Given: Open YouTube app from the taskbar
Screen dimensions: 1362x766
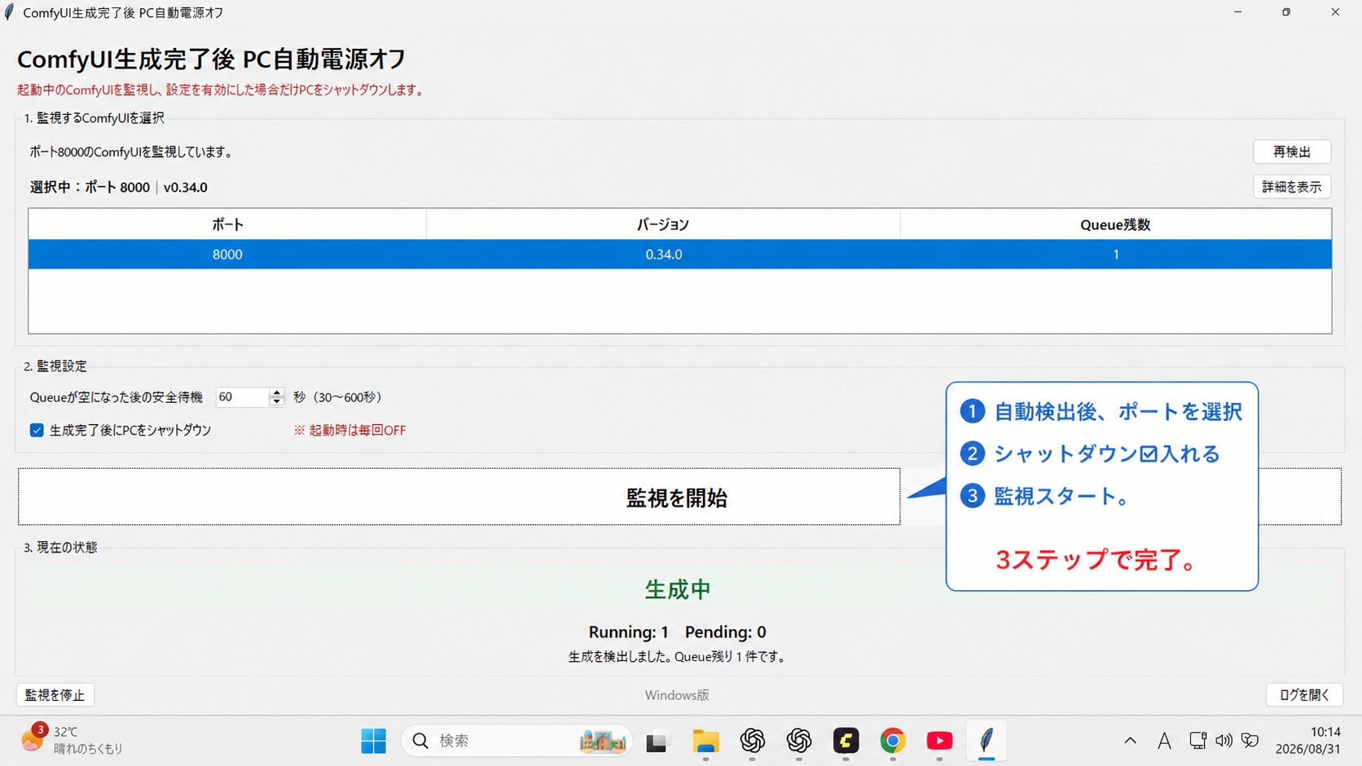Looking at the screenshot, I should (939, 741).
